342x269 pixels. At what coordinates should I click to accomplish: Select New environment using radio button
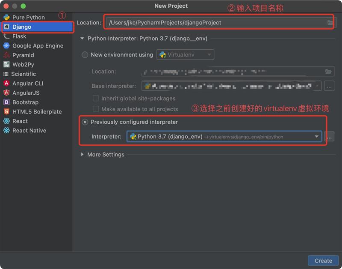(85, 55)
